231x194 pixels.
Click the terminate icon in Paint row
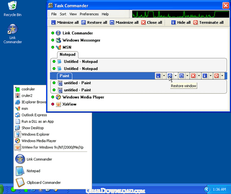tap(216, 76)
